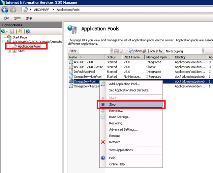Sort by the Status column header
Screen dimensions: 213x173
[113, 57]
